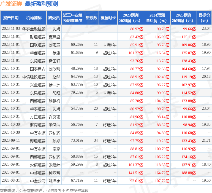Select the 2025预测净利润 column header
Viewport: 212px width, 193px height.
184,18
